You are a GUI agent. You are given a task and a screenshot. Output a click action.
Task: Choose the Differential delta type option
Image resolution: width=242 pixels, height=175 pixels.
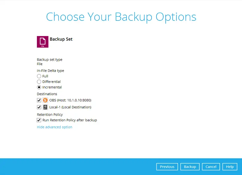(39, 82)
